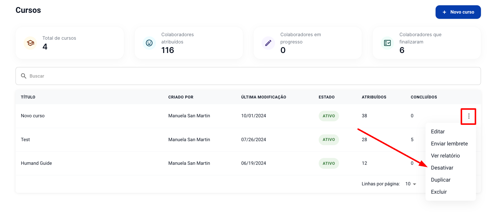This screenshot has height=214, width=497.
Task: Click the completed count 5 in Test row
Action: [x=412, y=140]
